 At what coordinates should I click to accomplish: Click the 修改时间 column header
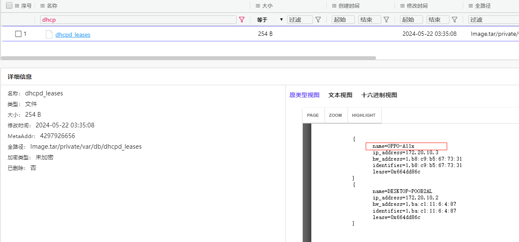[x=417, y=6]
